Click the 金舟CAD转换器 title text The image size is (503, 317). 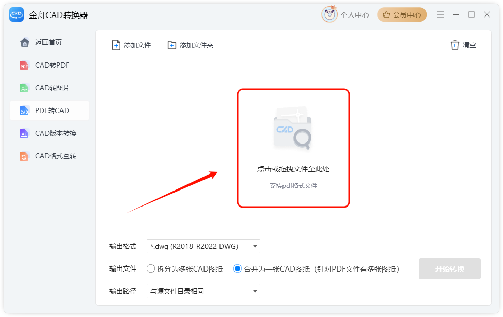click(58, 15)
